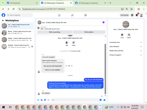Click the More options button

pyautogui.click(x=89, y=32)
